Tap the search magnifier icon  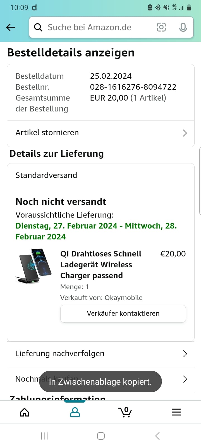(38, 27)
